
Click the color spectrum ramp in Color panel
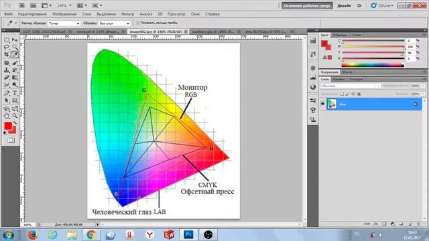pos(373,65)
